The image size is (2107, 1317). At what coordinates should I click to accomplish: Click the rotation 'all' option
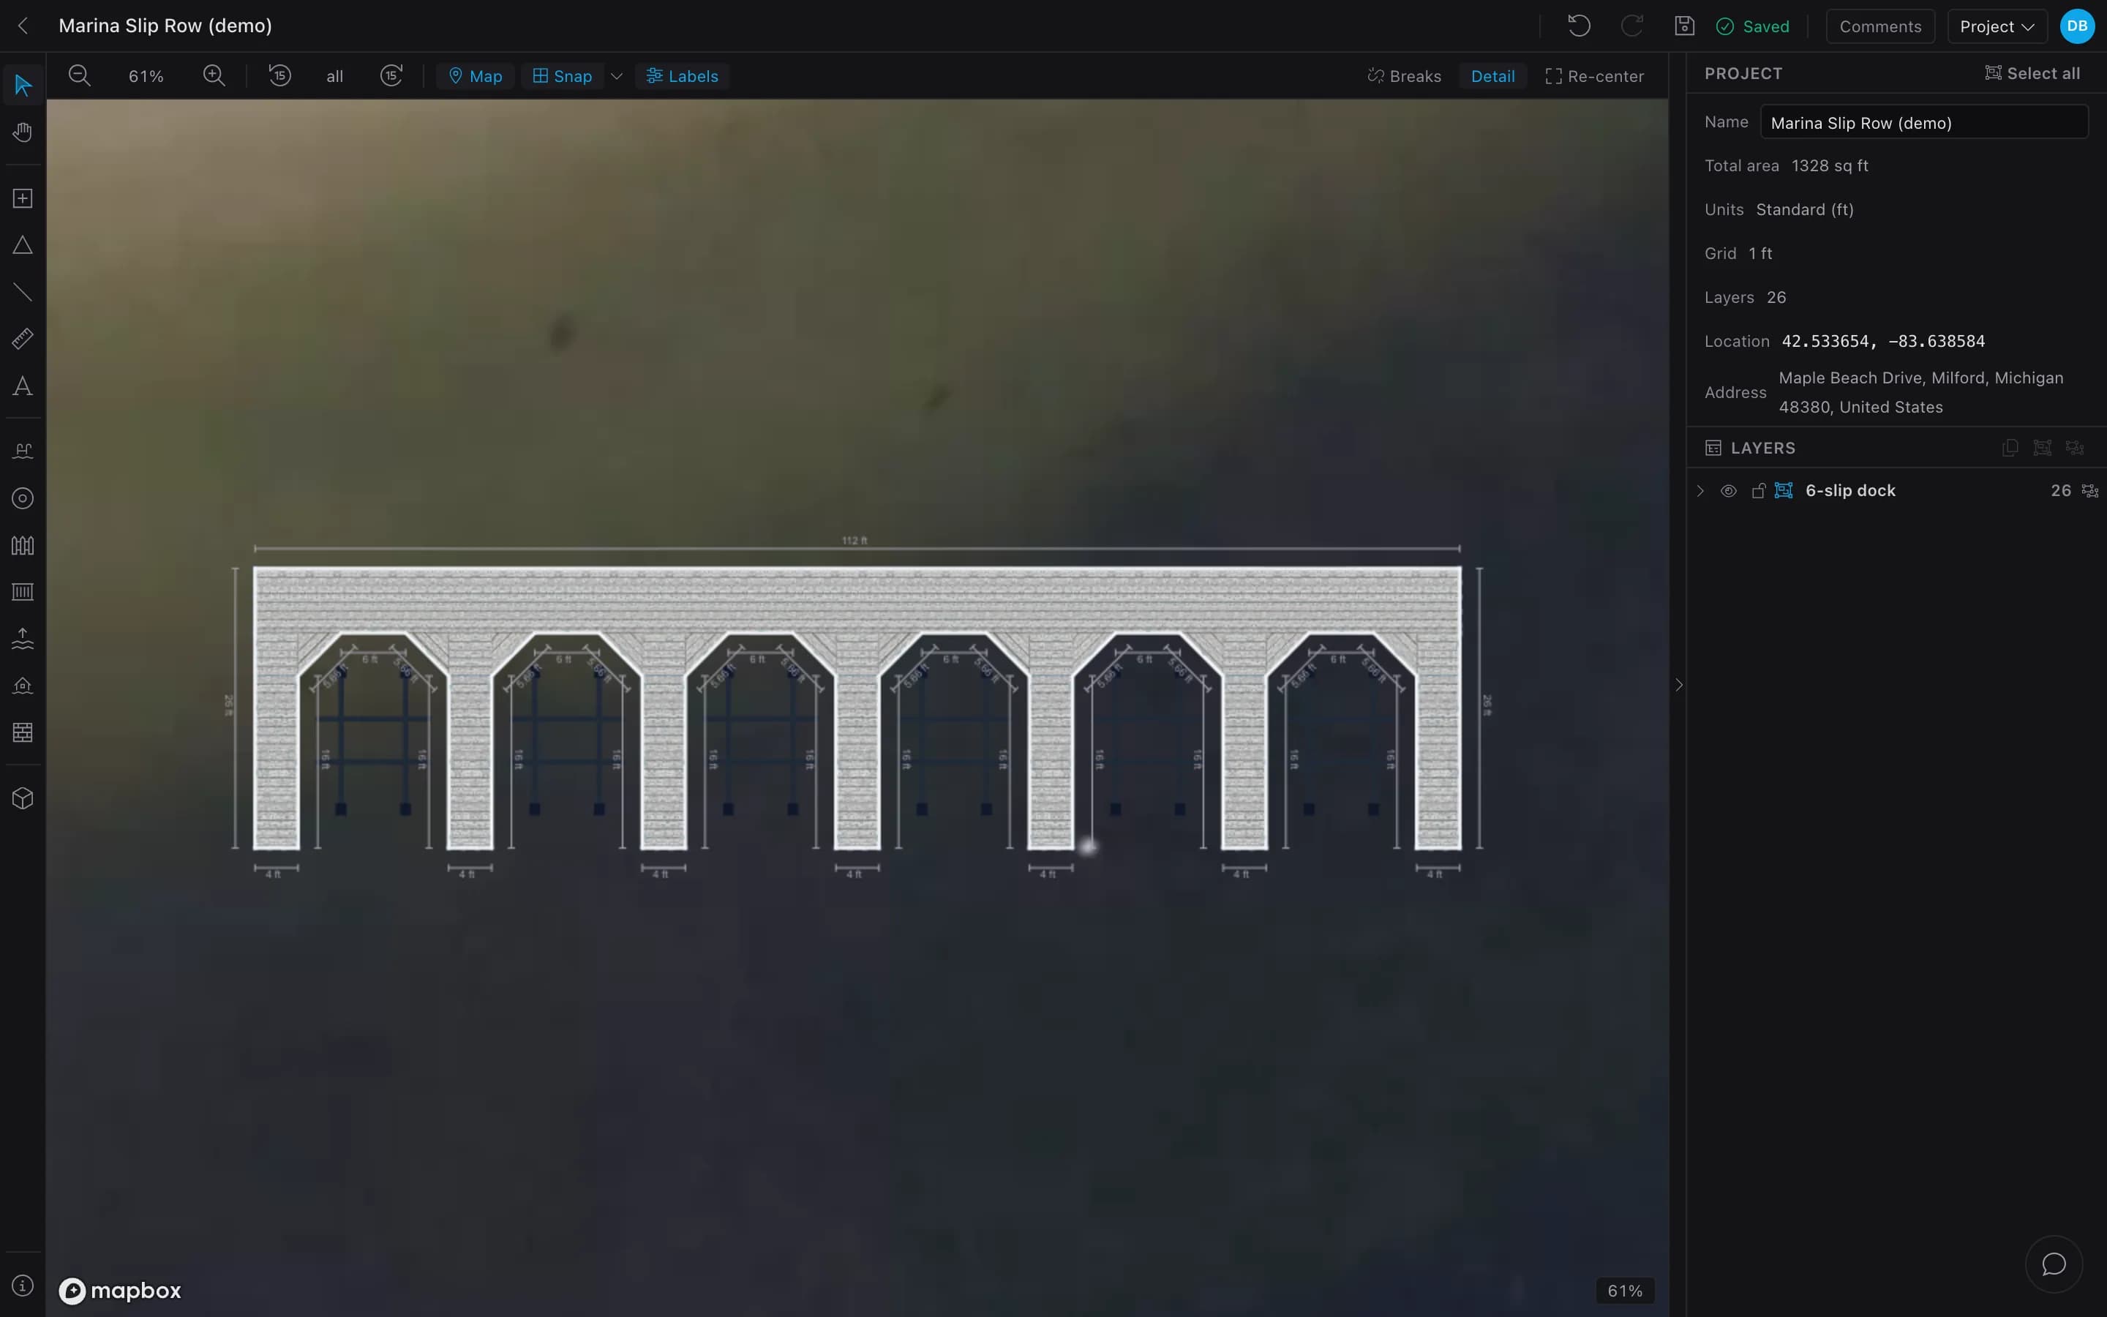point(334,76)
